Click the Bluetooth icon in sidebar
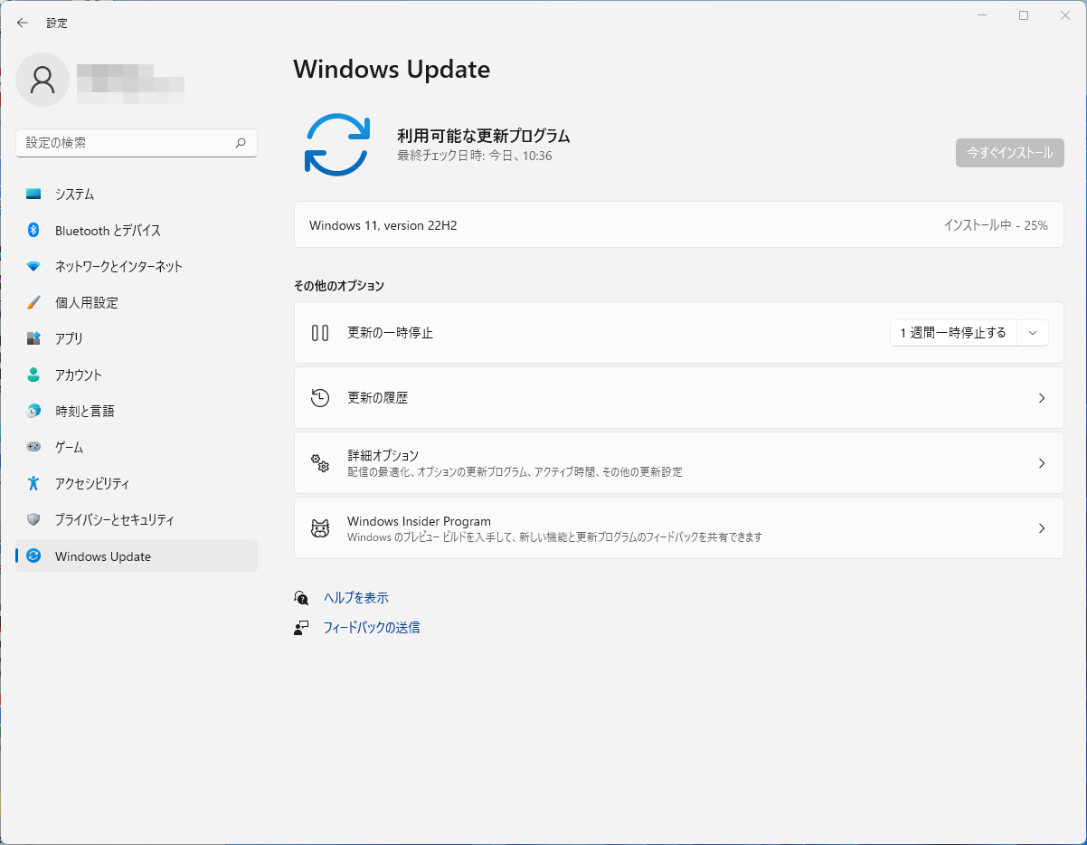 click(33, 231)
